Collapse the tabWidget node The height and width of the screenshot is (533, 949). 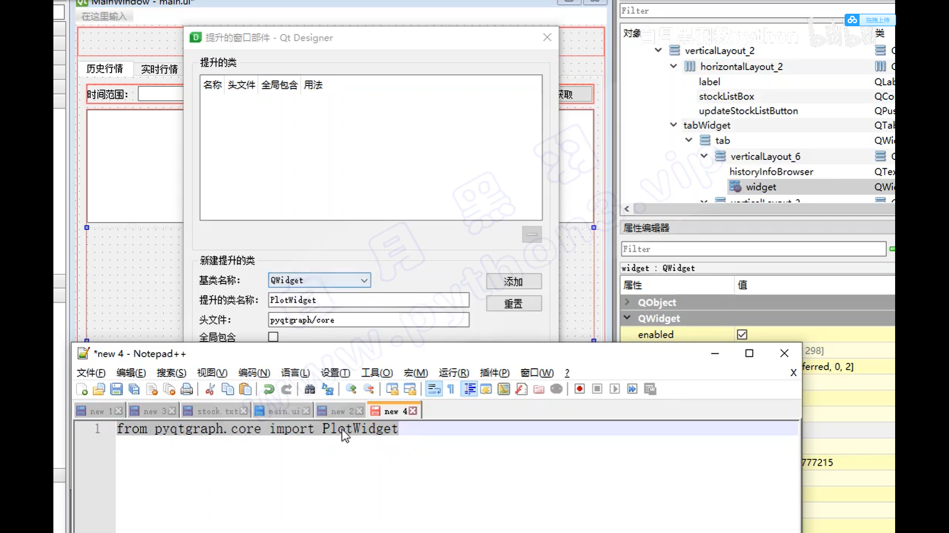coord(673,125)
